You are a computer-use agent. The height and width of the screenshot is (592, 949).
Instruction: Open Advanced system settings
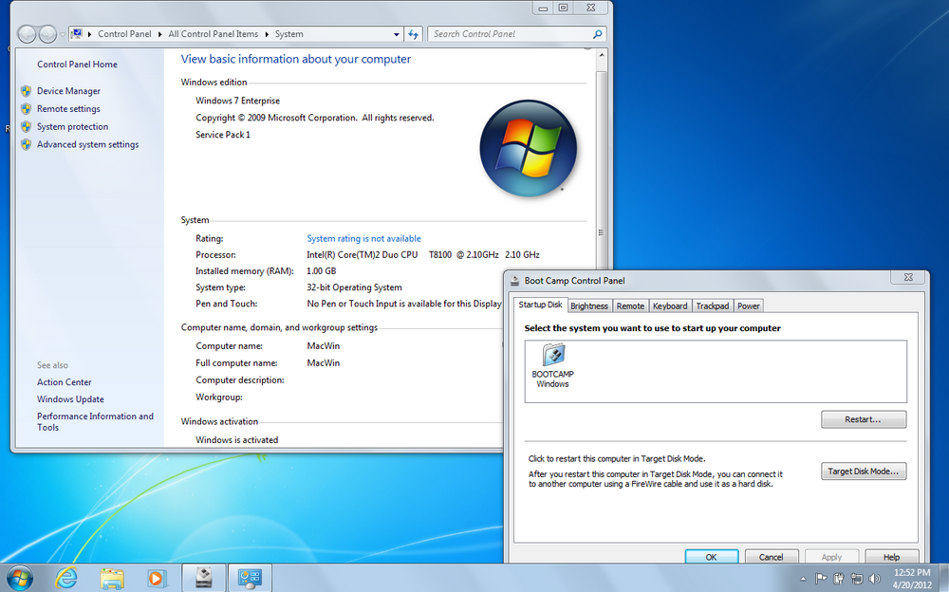point(87,144)
